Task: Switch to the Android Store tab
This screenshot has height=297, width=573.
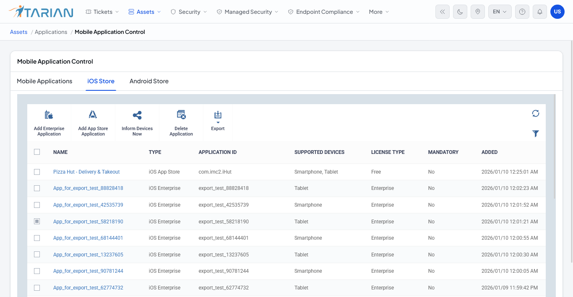Action: coord(149,81)
